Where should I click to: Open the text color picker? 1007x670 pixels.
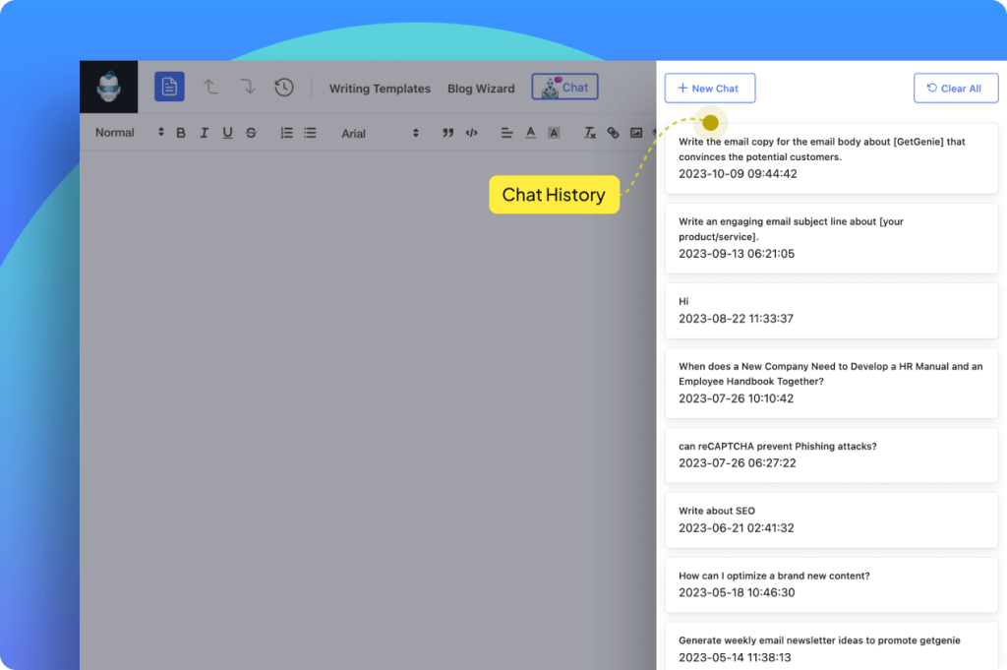click(x=530, y=133)
